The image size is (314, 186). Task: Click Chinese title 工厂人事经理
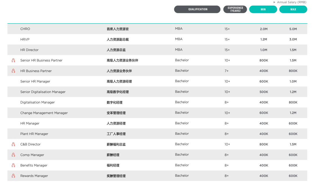coord(116,134)
